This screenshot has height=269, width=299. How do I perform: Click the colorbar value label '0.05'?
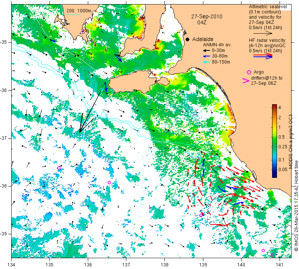coord(283,170)
